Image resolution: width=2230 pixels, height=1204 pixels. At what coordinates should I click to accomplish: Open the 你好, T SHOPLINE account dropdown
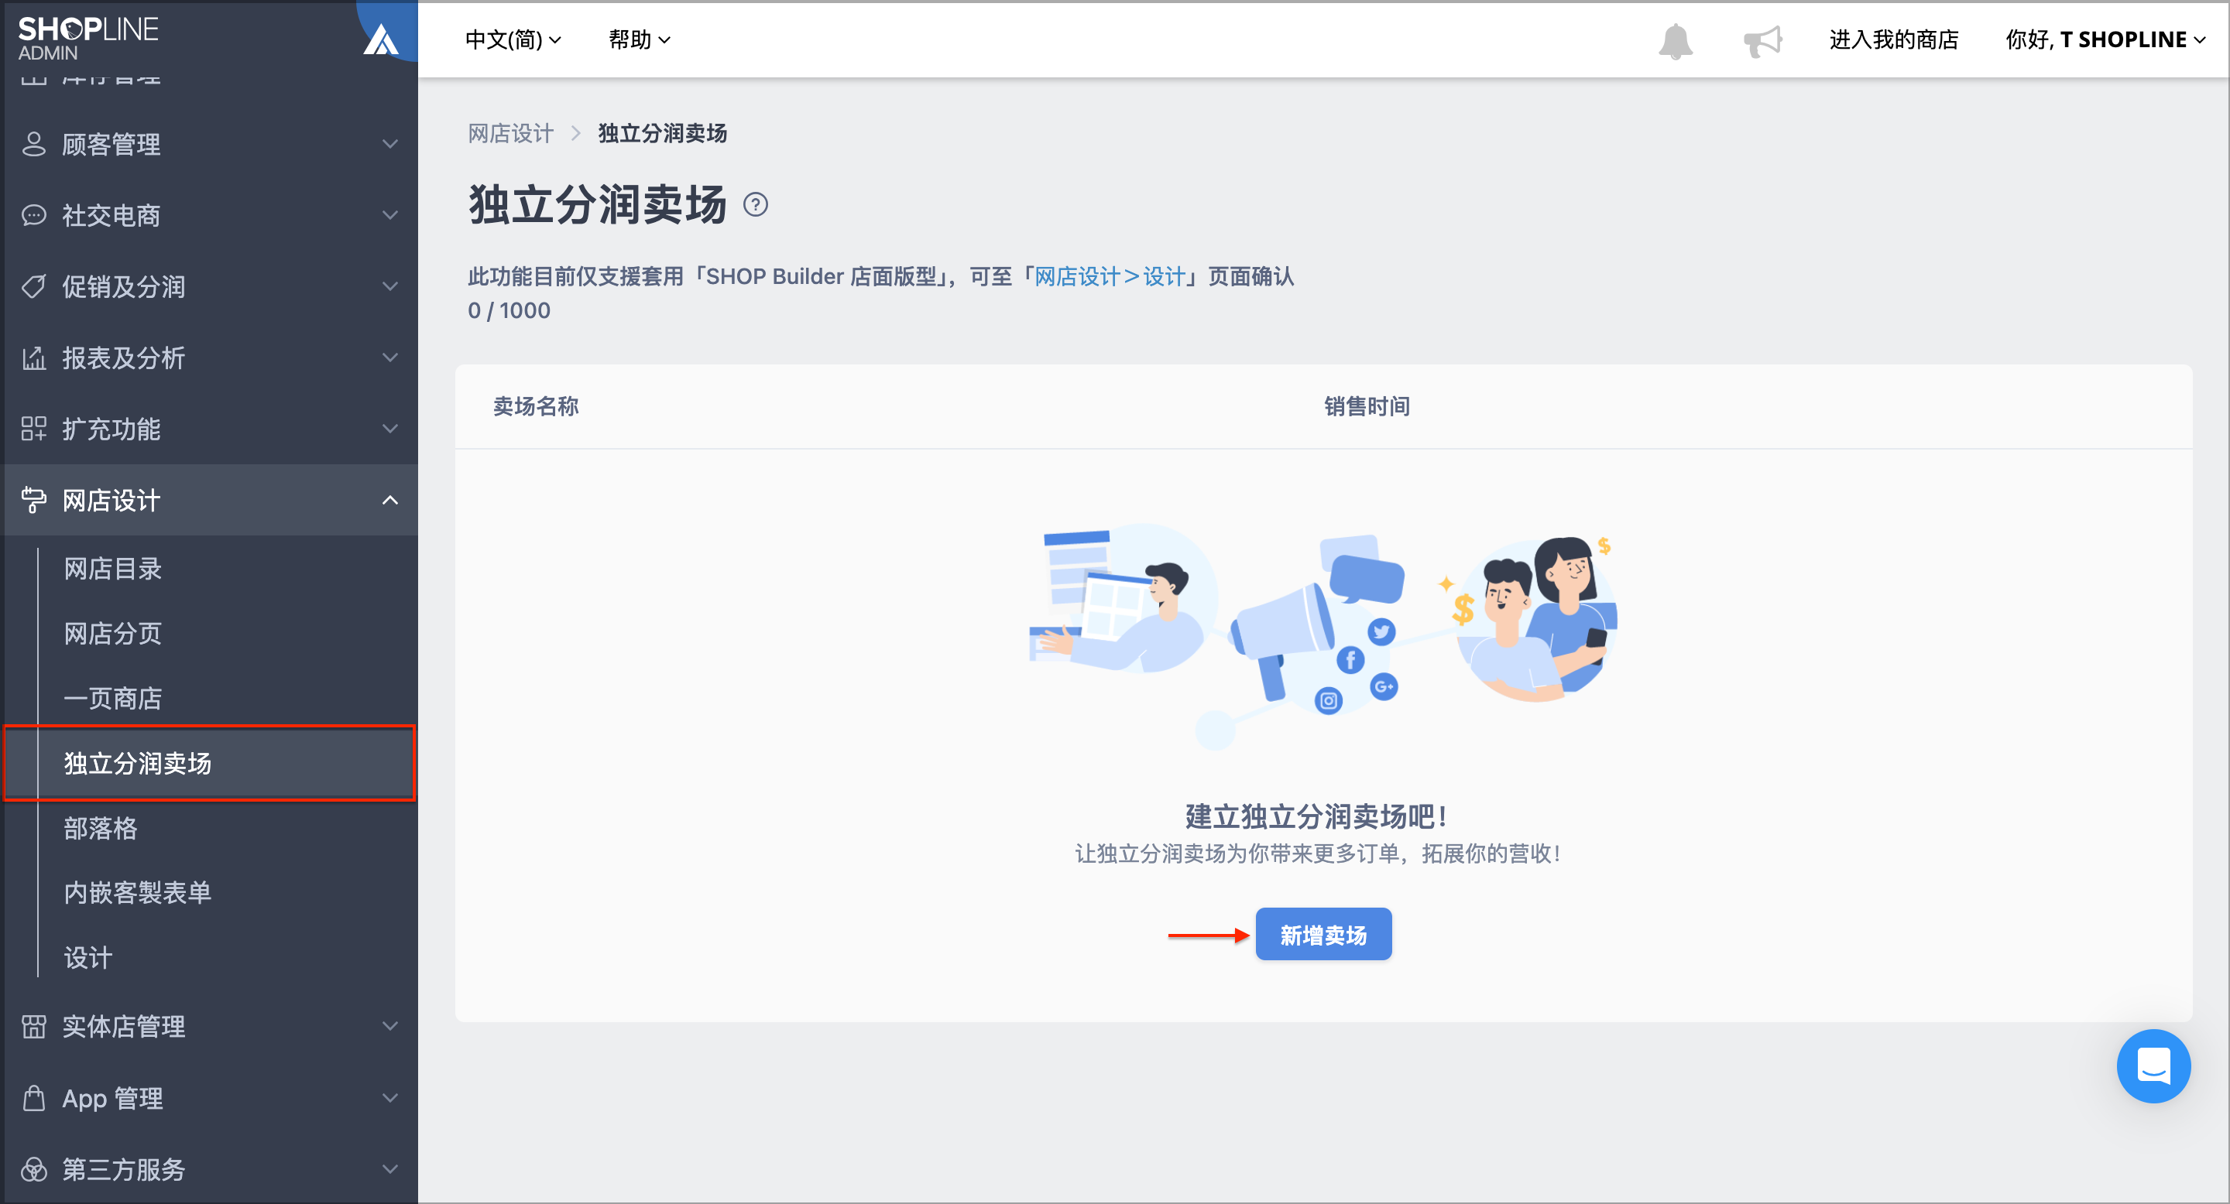coord(2105,39)
